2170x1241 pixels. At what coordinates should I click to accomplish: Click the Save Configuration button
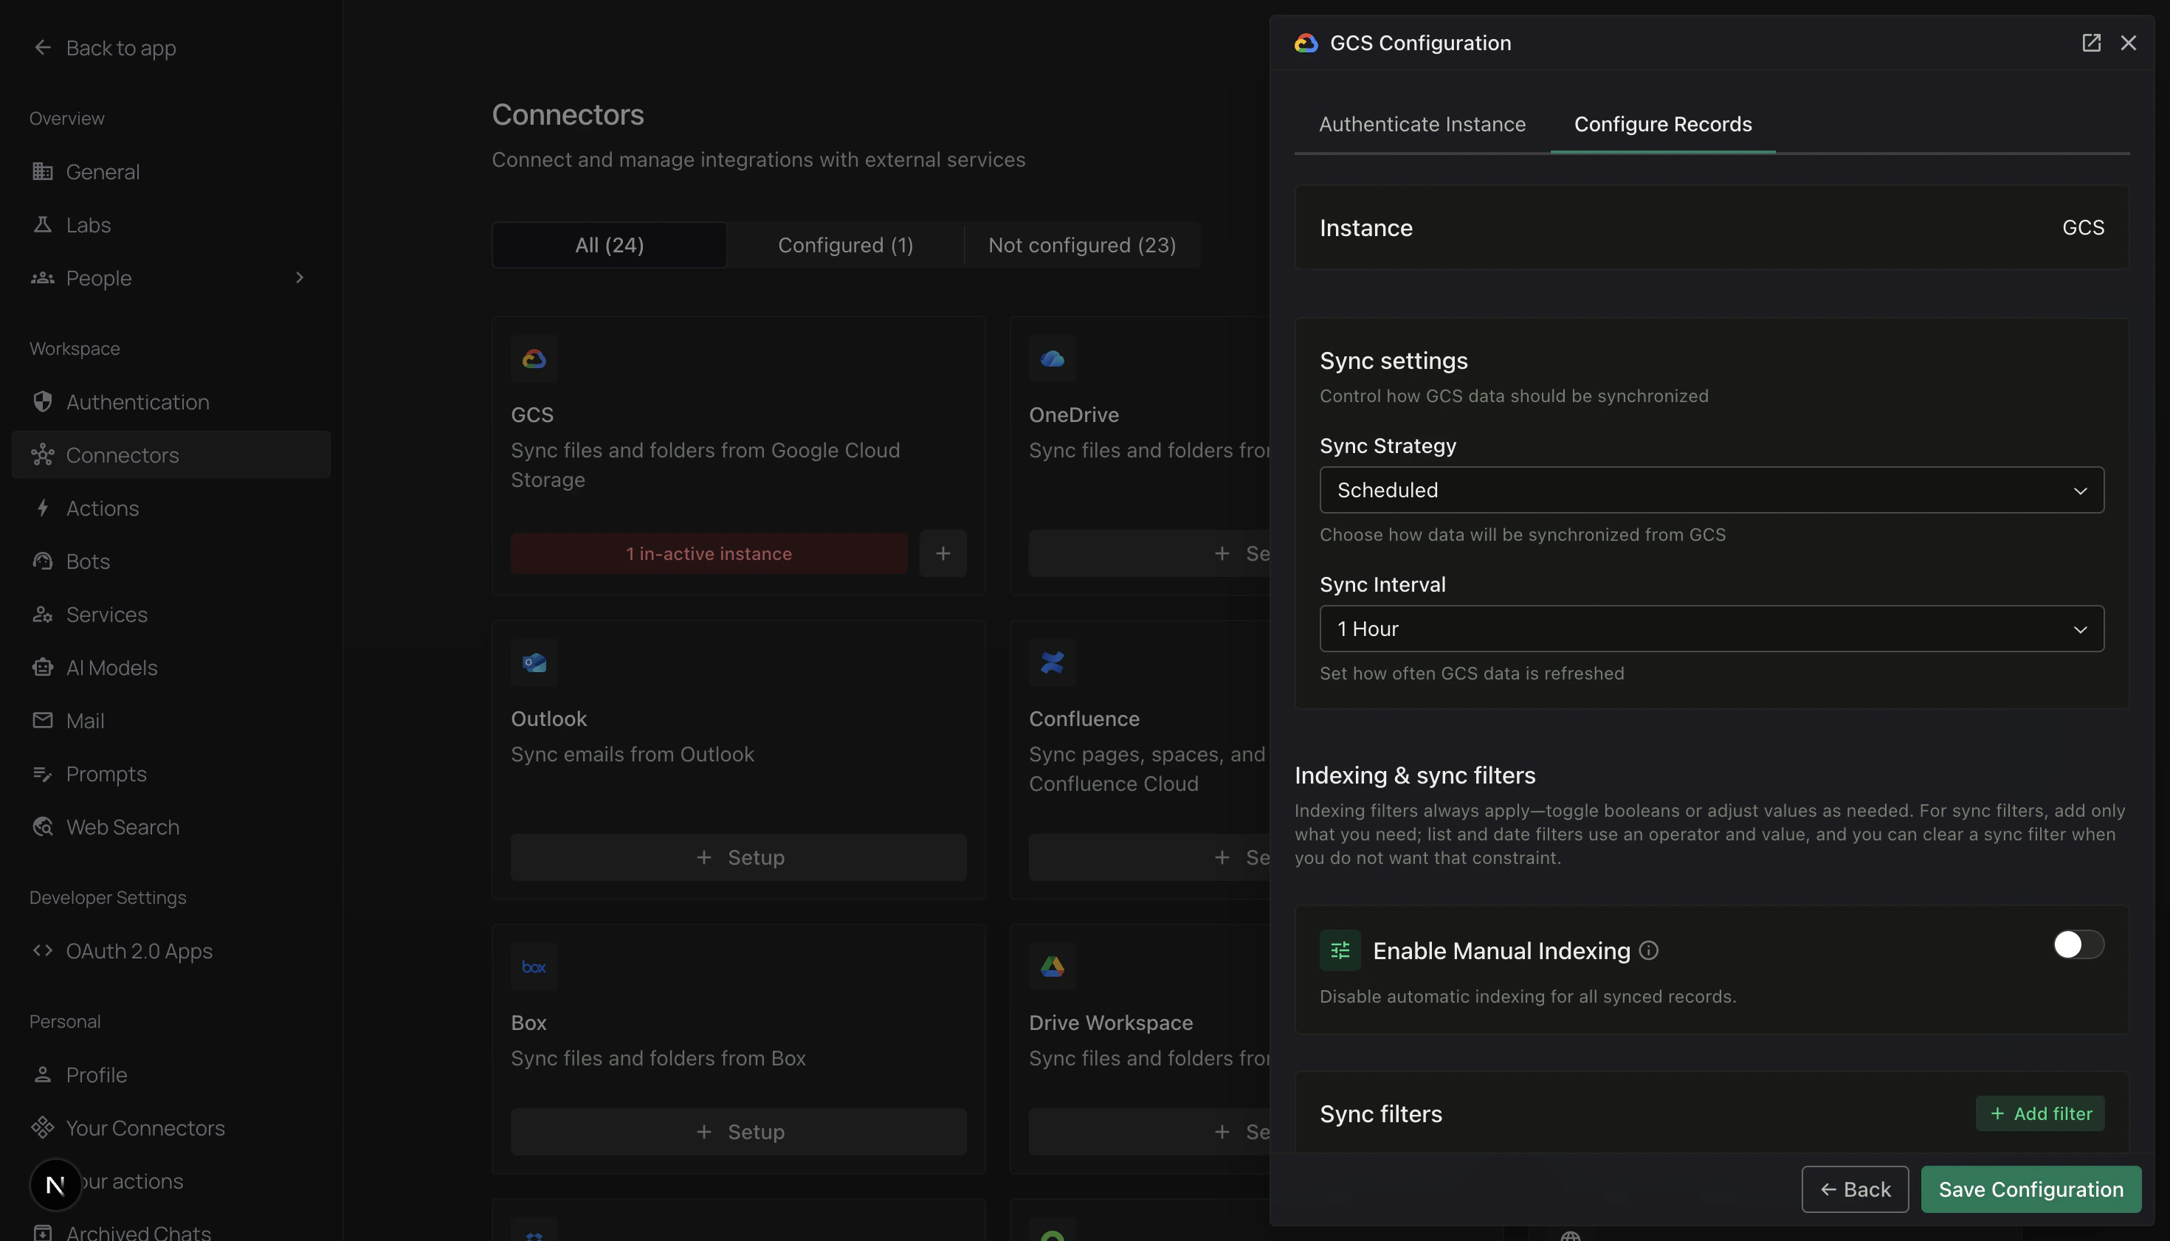(x=2031, y=1189)
